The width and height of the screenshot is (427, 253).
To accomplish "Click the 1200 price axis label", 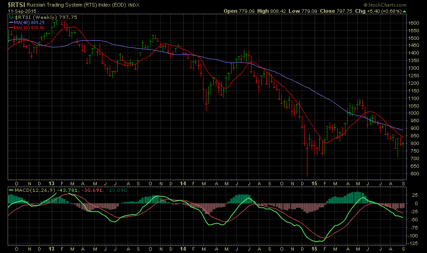I will tap(413, 83).
